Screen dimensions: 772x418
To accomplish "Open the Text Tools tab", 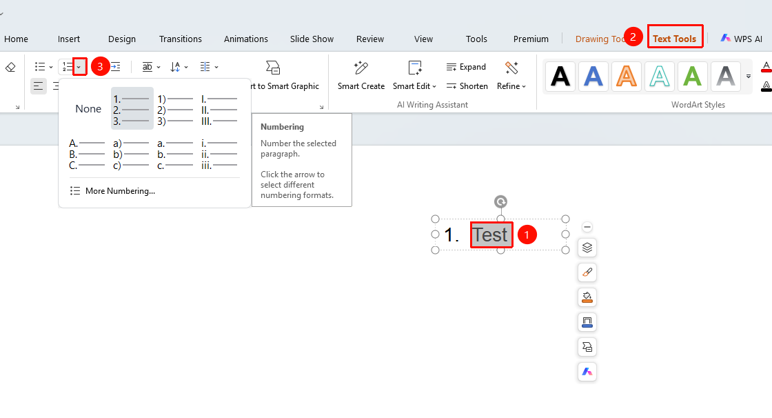I will (x=675, y=39).
